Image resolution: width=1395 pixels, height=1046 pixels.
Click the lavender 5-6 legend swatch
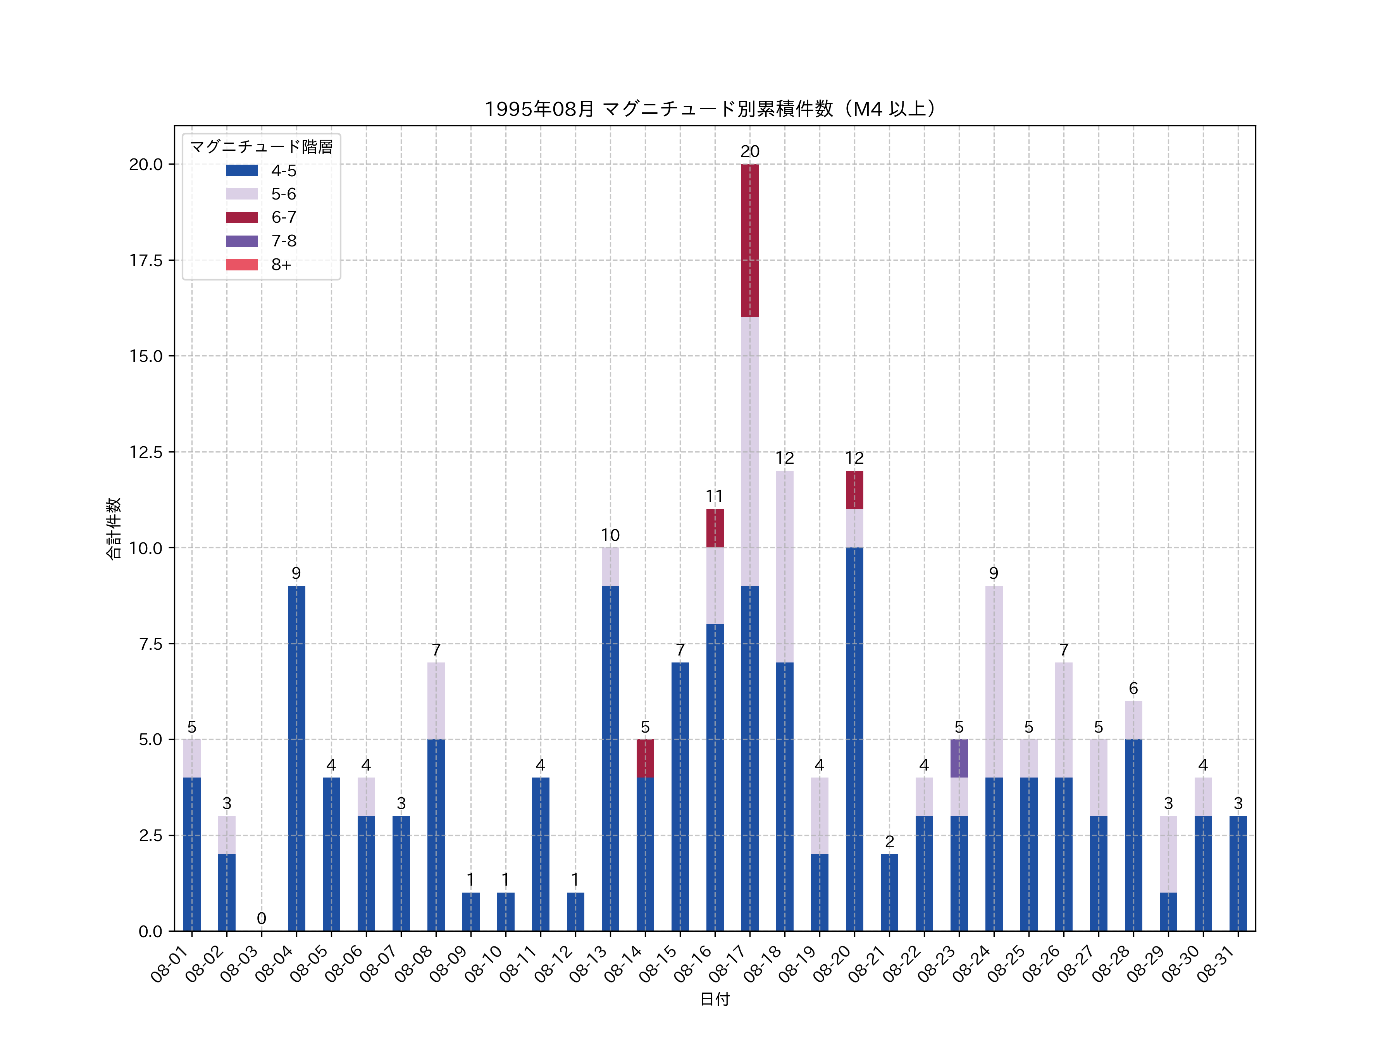pos(241,194)
